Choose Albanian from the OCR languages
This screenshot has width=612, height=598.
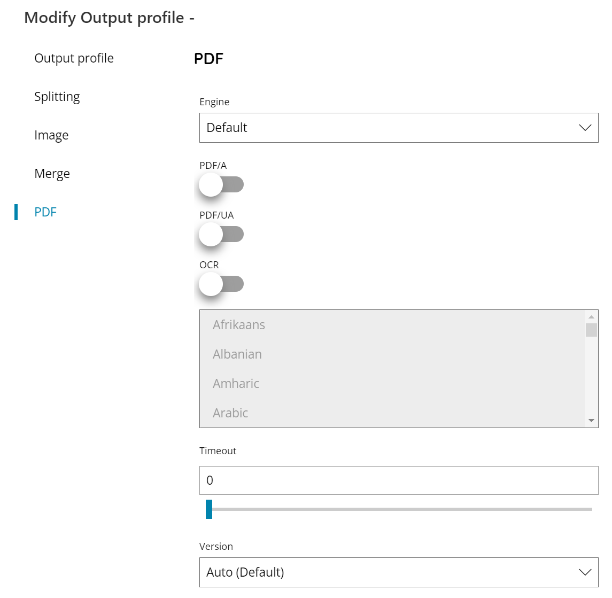(x=237, y=354)
